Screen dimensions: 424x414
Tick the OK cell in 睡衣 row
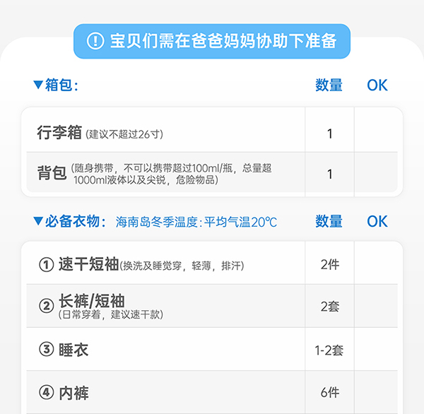pos(377,349)
